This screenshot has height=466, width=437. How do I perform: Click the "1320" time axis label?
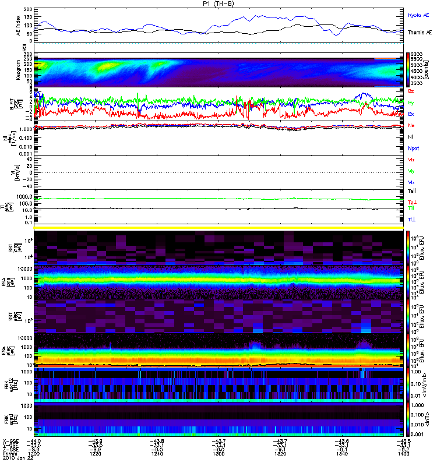(280, 454)
